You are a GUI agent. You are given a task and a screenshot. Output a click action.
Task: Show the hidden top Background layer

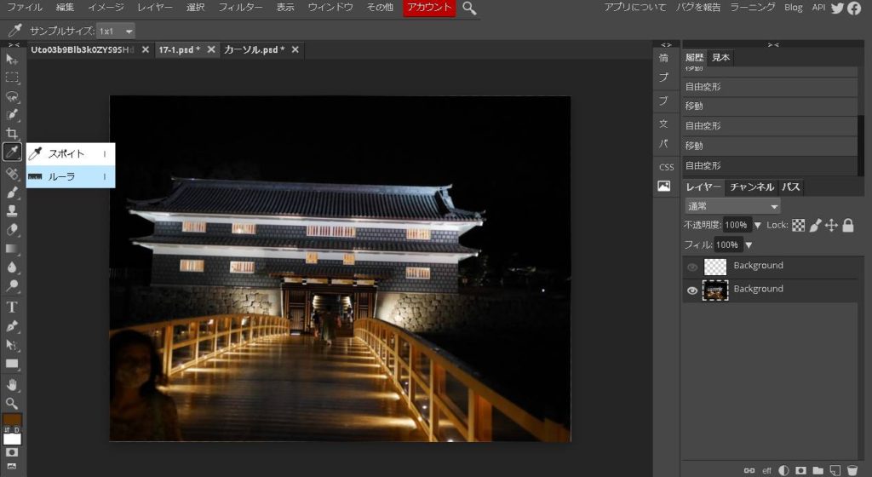(x=692, y=267)
